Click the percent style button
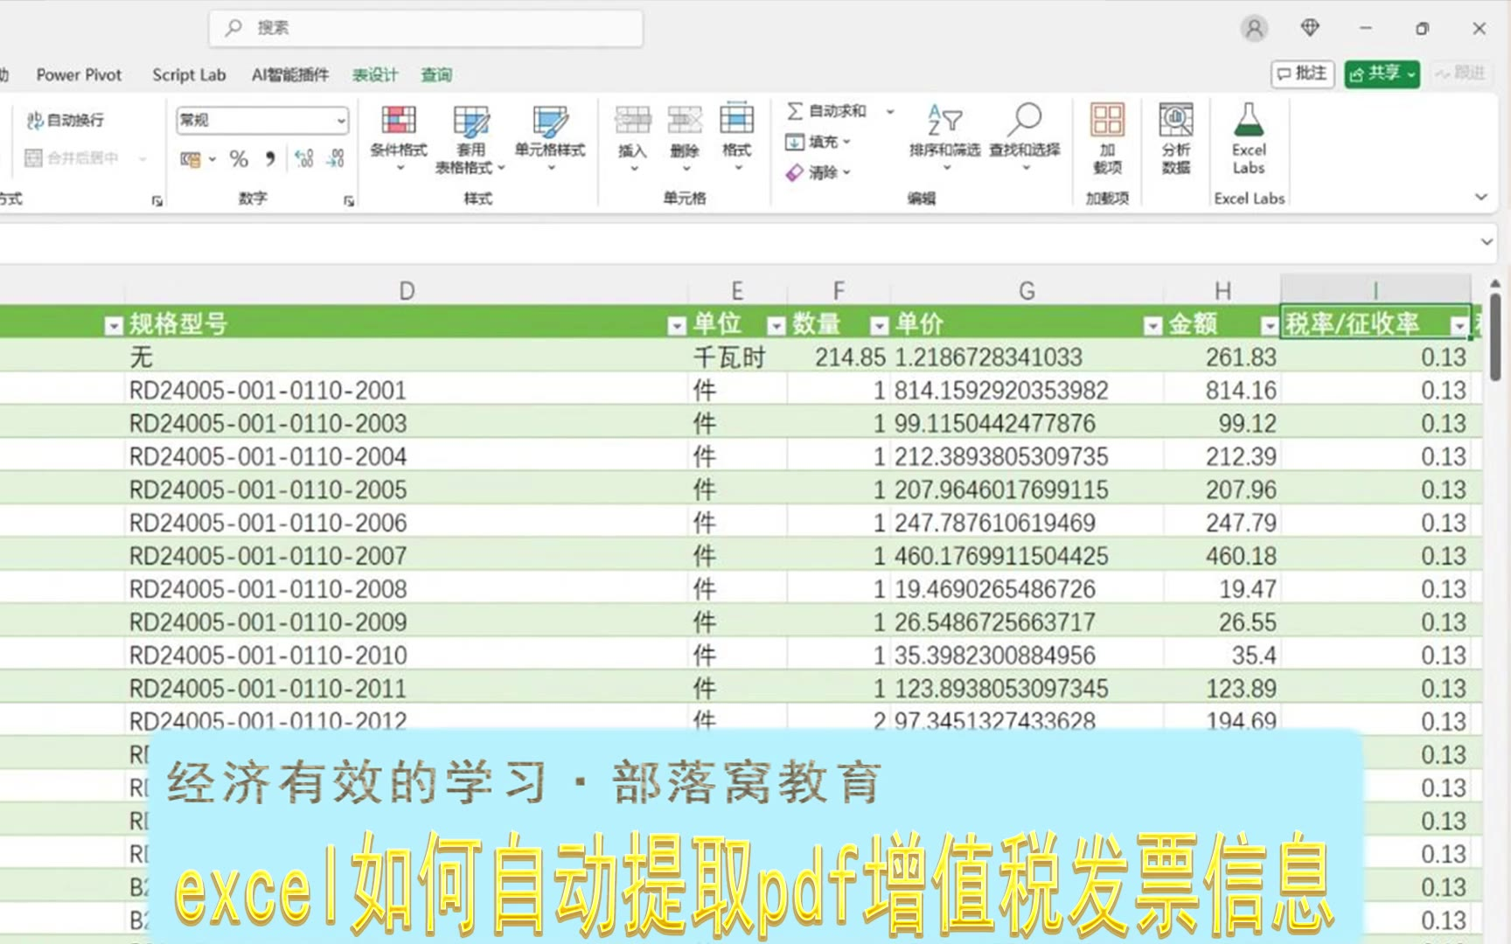Image resolution: width=1511 pixels, height=944 pixels. point(239,158)
